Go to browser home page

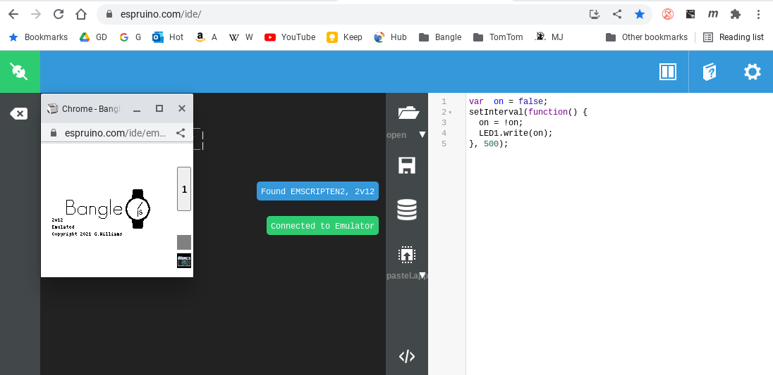(81, 14)
